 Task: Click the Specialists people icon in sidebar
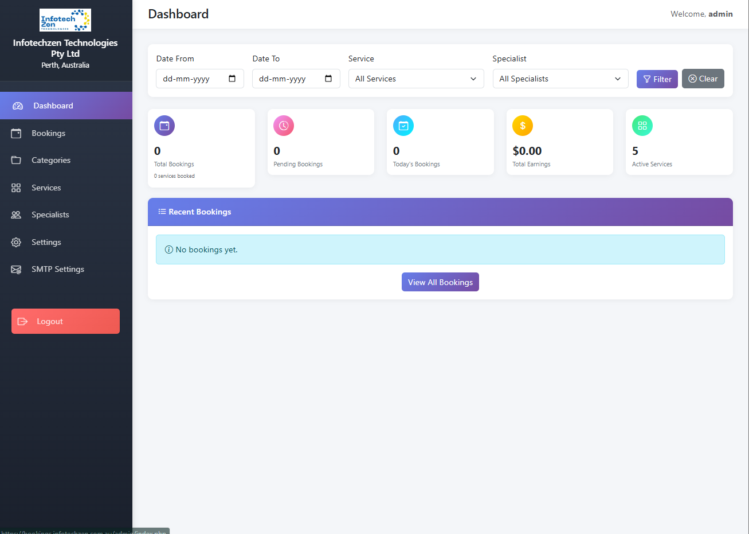(x=18, y=214)
